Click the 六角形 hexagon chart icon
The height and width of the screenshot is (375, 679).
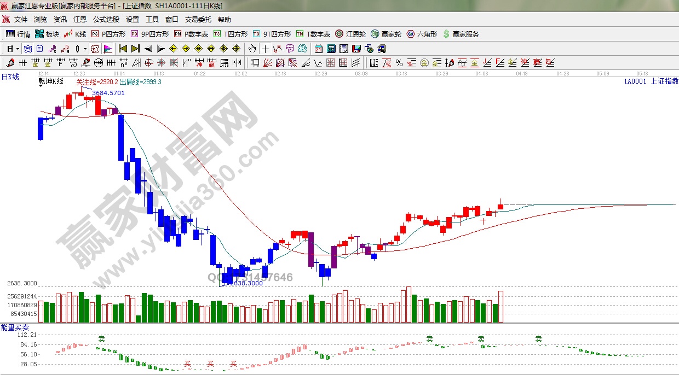(x=422, y=34)
